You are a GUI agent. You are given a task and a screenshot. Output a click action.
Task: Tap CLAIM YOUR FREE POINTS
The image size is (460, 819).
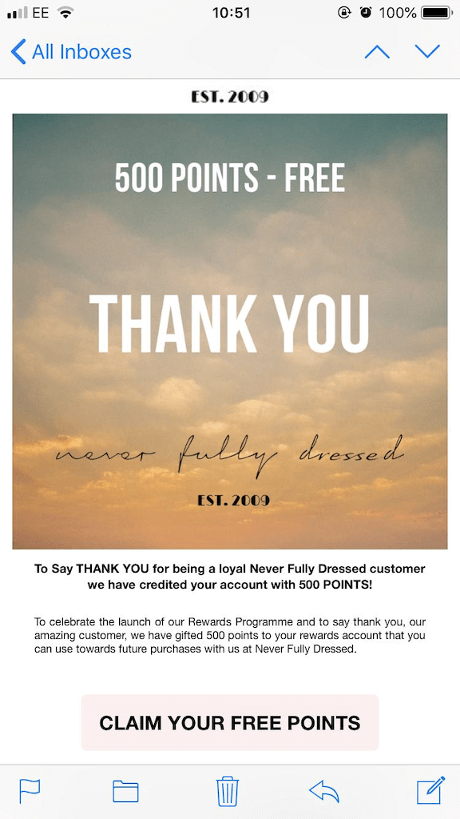tap(230, 722)
